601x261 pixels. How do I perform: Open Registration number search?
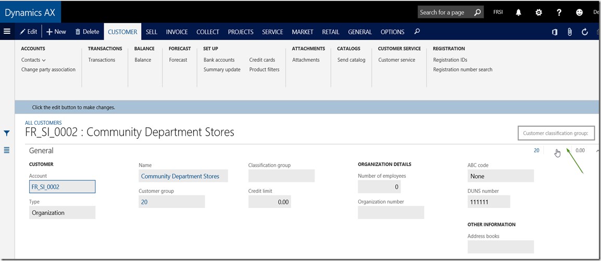tap(462, 70)
